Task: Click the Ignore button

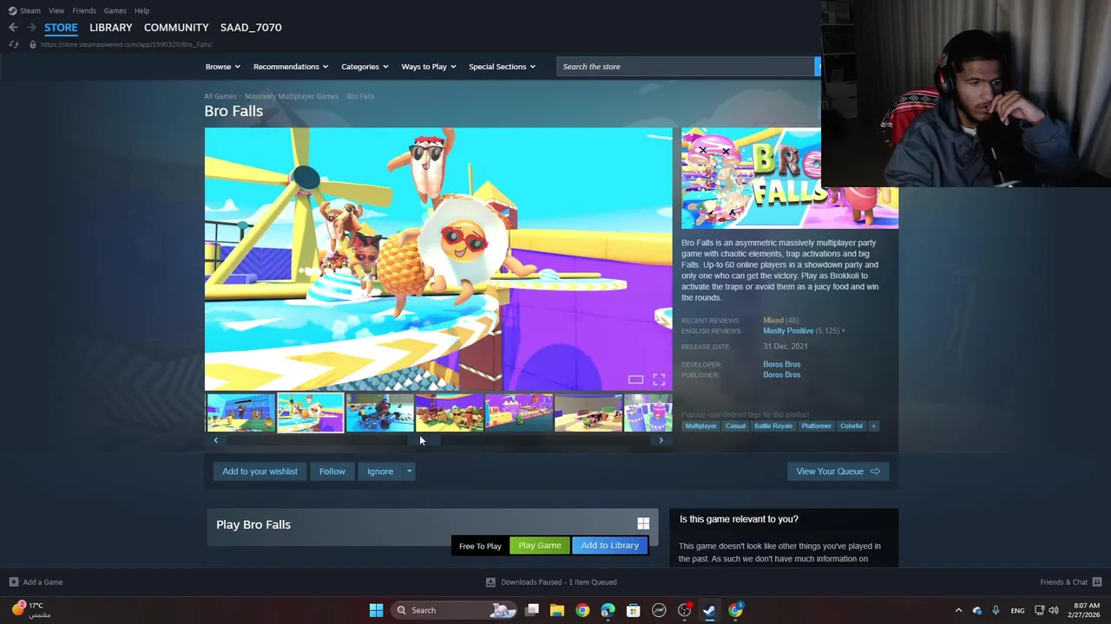Action: (380, 471)
